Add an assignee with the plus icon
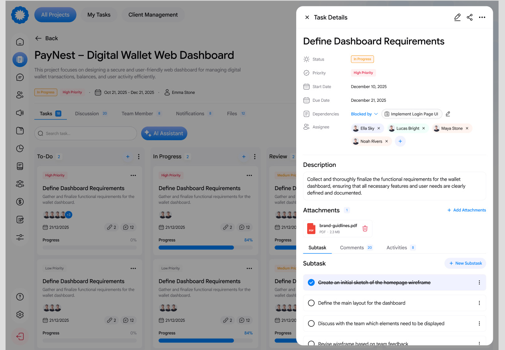Image resolution: width=505 pixels, height=350 pixels. point(400,141)
